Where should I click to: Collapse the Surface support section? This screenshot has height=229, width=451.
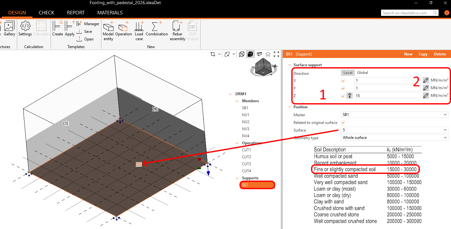tap(289, 65)
